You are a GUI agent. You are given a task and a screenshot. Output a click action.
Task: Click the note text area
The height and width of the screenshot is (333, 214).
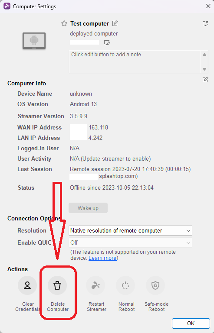coord(135,61)
